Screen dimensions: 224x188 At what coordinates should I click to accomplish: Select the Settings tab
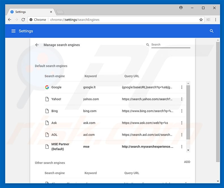pyautogui.click(x=30, y=12)
